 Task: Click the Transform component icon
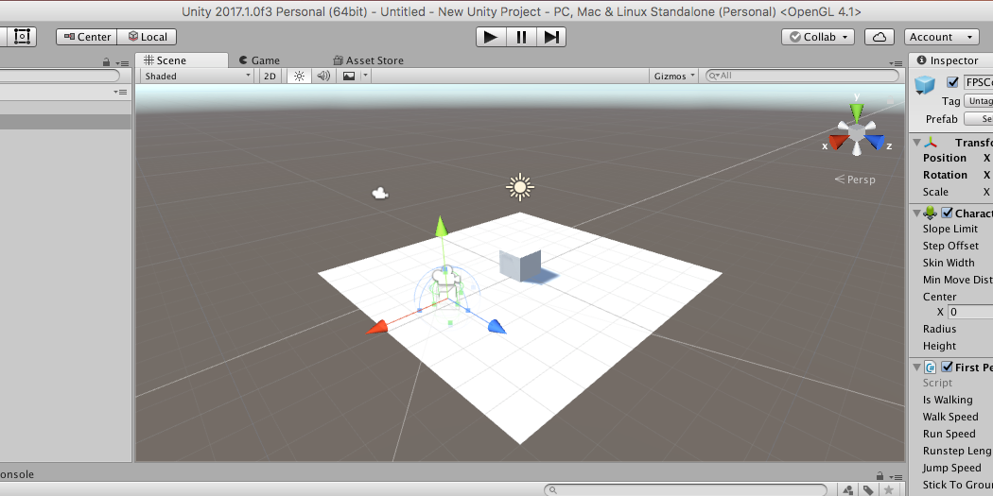point(931,143)
